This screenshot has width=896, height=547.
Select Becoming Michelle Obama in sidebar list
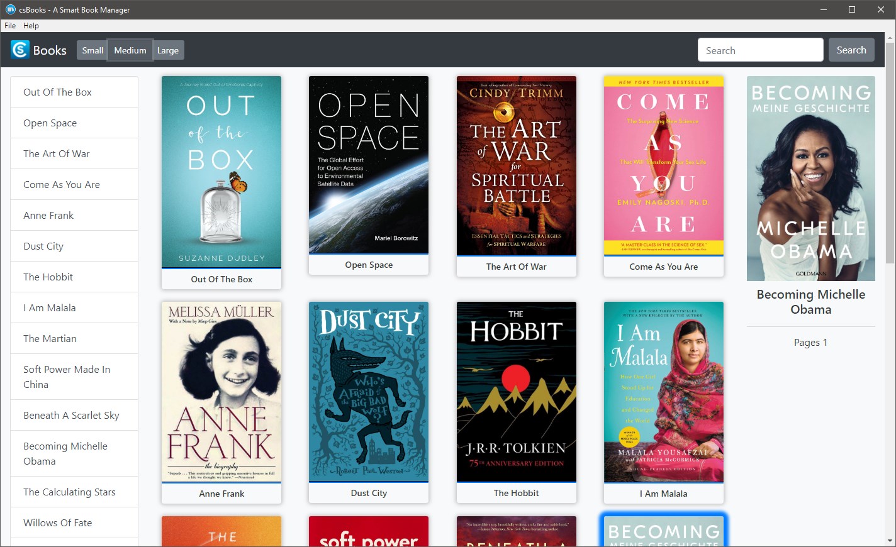pos(74,453)
